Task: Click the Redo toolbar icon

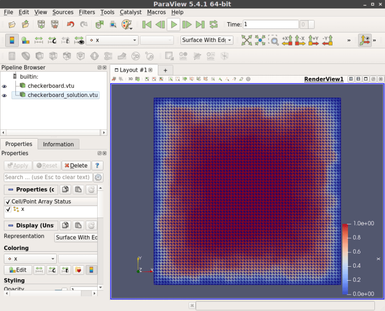Action: point(84,25)
